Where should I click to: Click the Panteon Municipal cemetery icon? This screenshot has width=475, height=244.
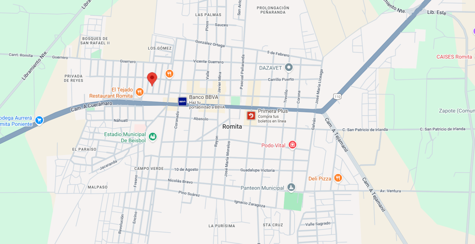(x=291, y=188)
